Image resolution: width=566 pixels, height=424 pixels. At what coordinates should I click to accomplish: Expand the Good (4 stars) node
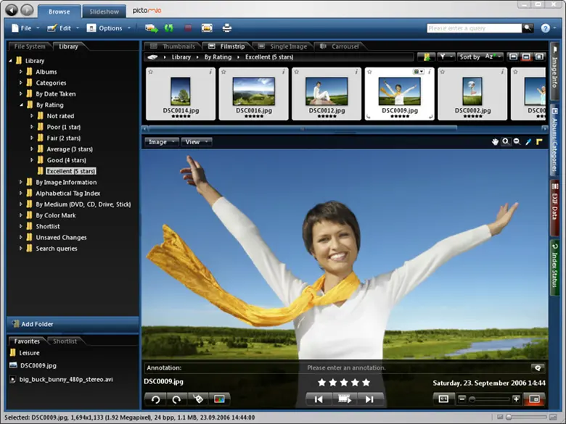pos(32,159)
